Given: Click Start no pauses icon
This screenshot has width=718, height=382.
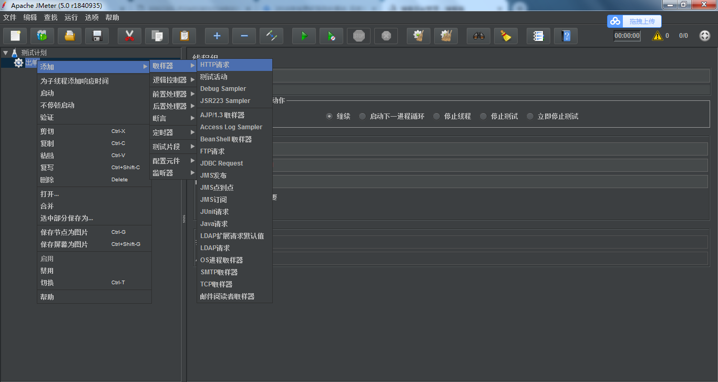Looking at the screenshot, I should tap(331, 36).
